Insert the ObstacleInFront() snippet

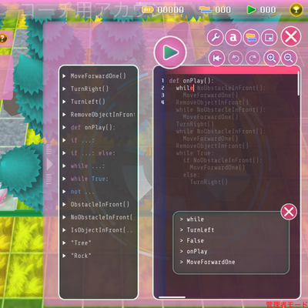[x=100, y=205]
